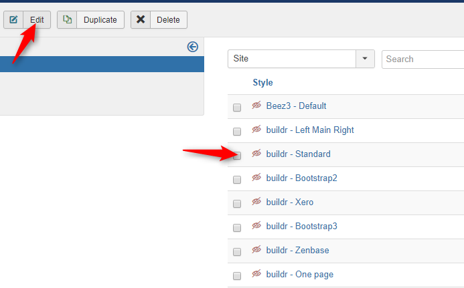This screenshot has width=464, height=288.
Task: Click the Duplicate button label
Action: [x=100, y=20]
